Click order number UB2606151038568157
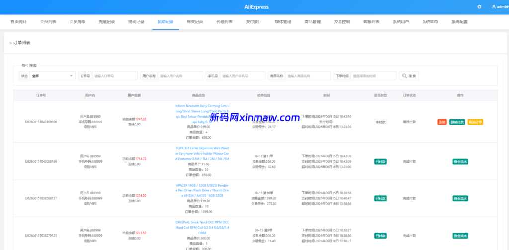 coord(41,198)
